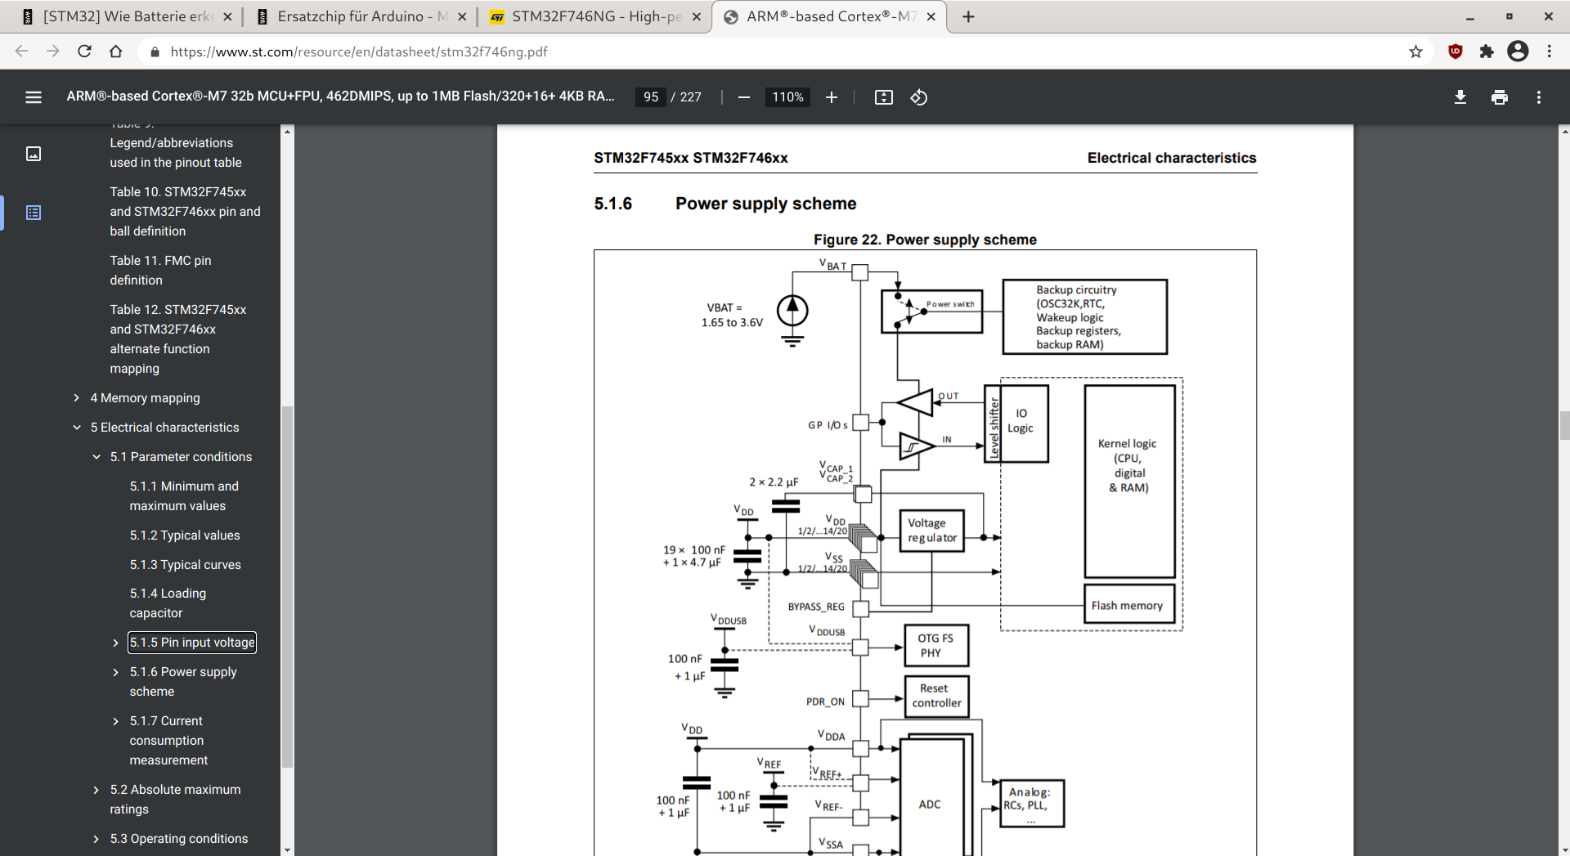1570x856 pixels.
Task: Reload the current page
Action: coord(84,52)
